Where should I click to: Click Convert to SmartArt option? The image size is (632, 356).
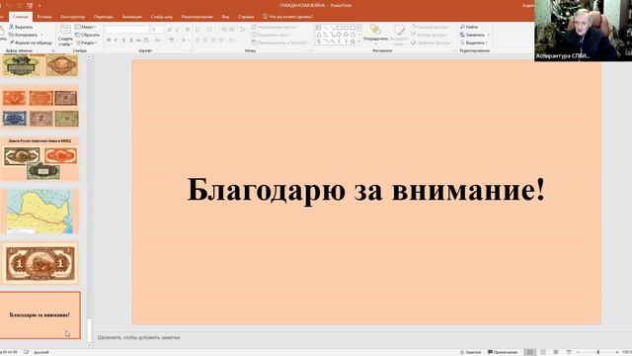280,43
